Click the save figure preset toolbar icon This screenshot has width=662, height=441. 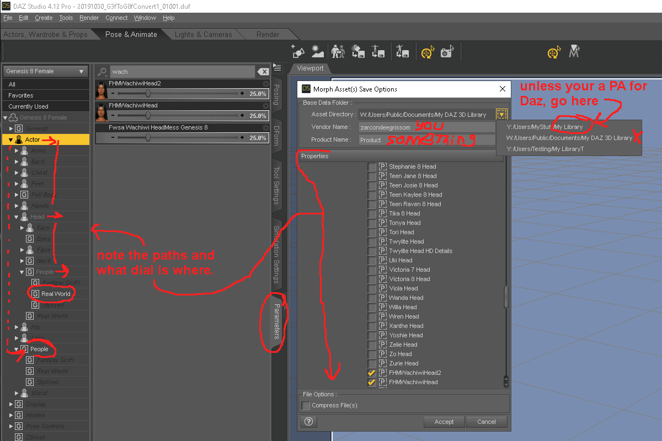[x=378, y=52]
